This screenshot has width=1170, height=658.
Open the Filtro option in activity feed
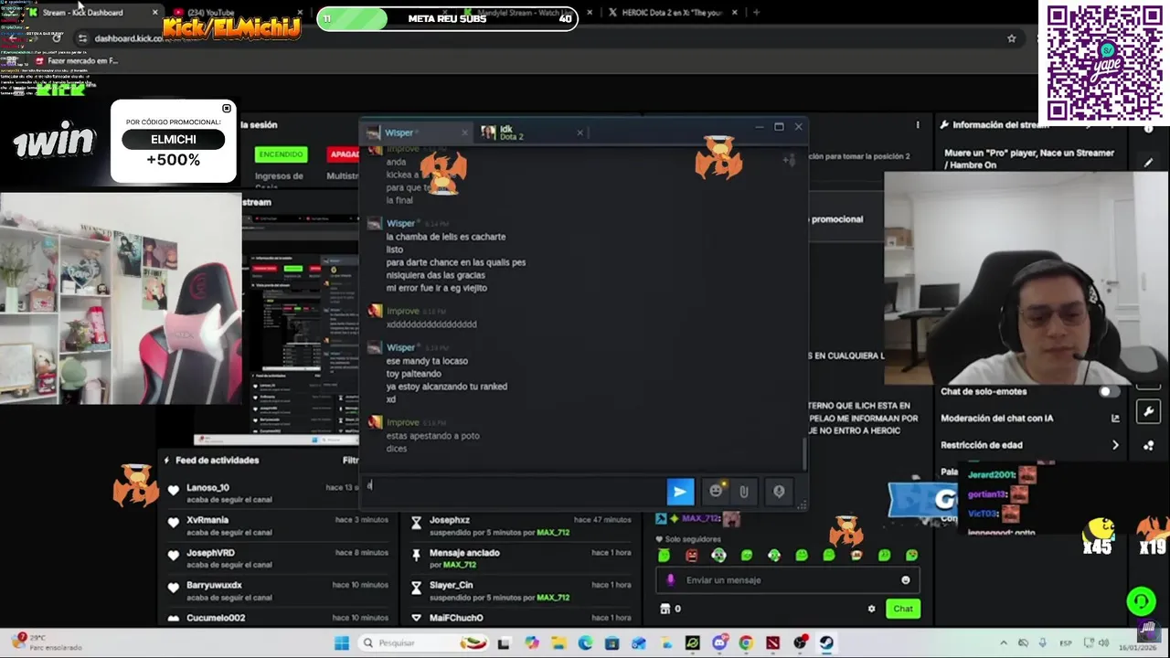pyautogui.click(x=350, y=461)
